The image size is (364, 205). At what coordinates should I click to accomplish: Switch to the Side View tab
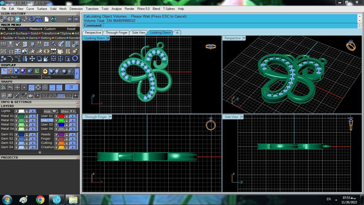click(x=139, y=33)
